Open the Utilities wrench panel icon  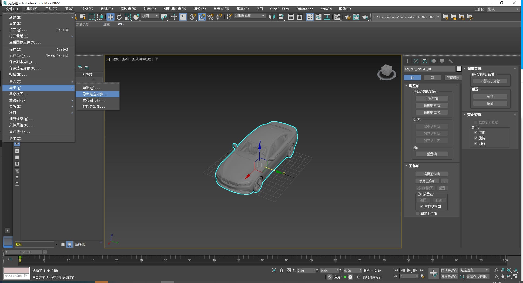450,61
